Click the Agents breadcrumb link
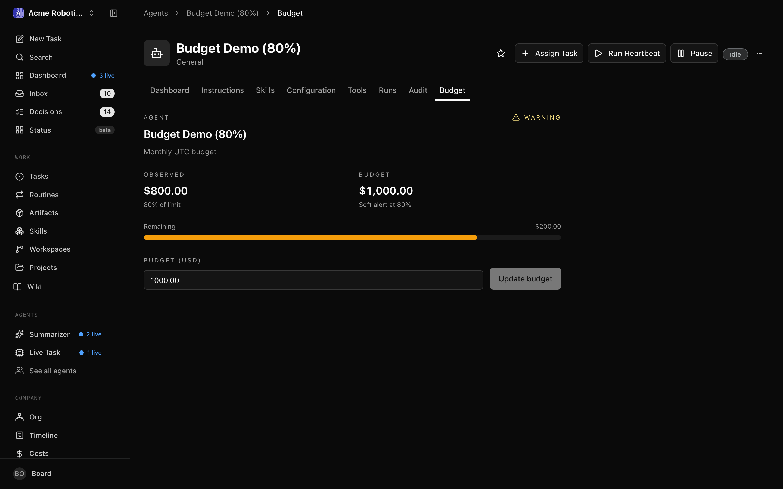Image resolution: width=783 pixels, height=489 pixels. pyautogui.click(x=156, y=13)
